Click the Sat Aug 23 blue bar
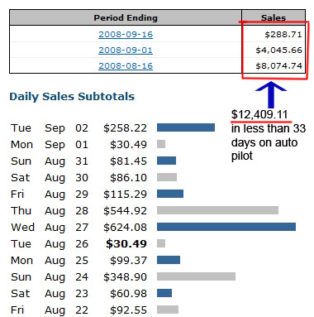314x317 pixels. (164, 293)
